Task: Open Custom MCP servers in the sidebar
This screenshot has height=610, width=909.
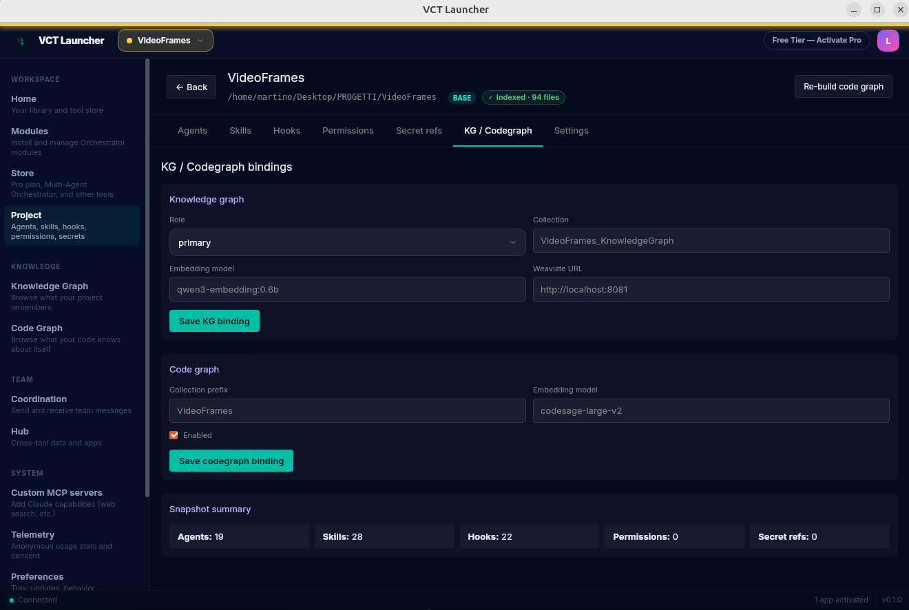Action: coord(72,503)
